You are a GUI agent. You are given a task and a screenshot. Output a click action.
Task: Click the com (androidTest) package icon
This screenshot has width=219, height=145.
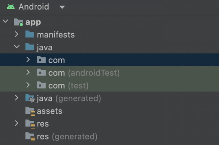(41, 72)
